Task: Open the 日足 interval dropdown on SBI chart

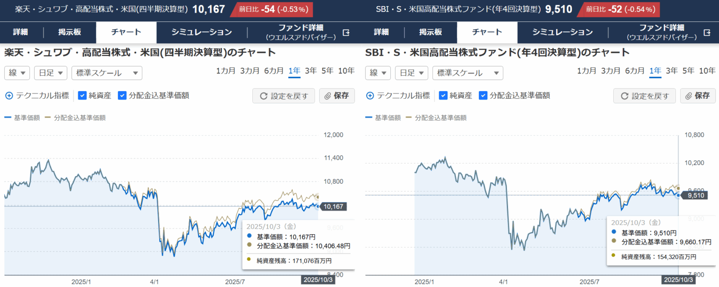Action: pos(411,73)
